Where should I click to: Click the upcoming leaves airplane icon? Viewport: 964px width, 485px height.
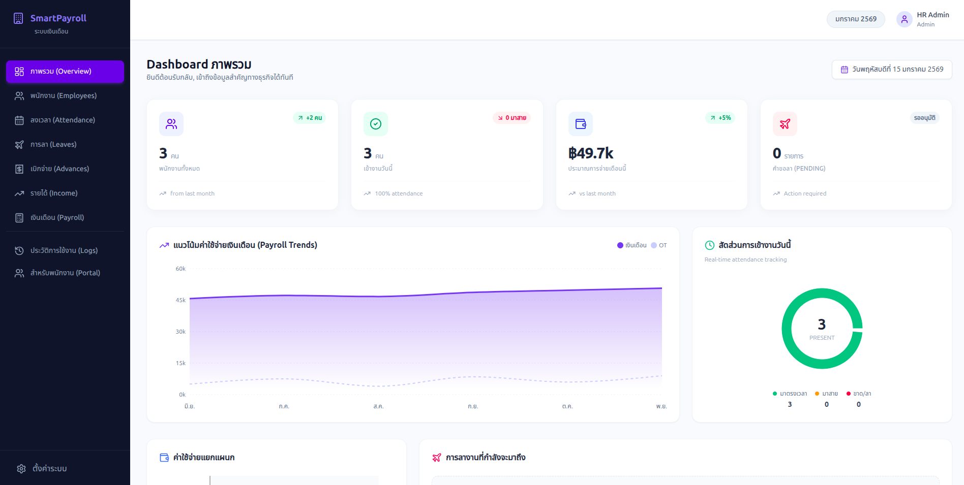pyautogui.click(x=437, y=458)
